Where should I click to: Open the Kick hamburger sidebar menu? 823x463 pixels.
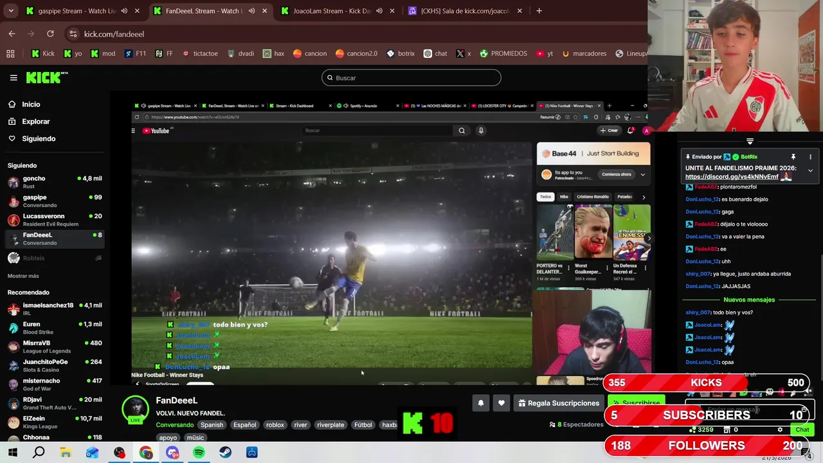(x=14, y=78)
